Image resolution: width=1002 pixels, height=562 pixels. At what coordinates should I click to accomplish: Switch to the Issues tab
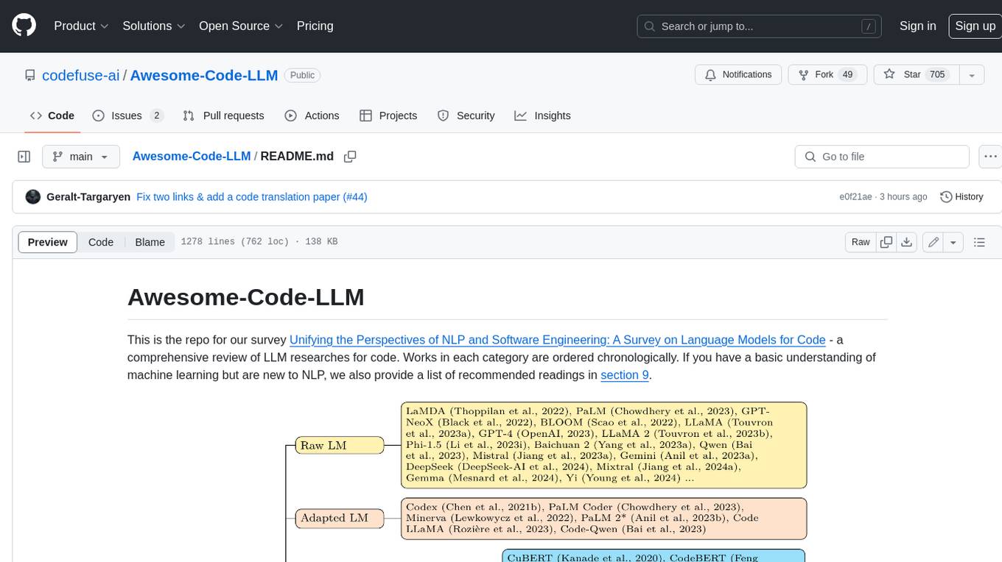click(127, 115)
